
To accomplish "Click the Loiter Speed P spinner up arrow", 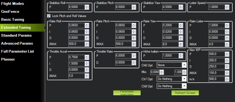I will [x=227, y=6].
